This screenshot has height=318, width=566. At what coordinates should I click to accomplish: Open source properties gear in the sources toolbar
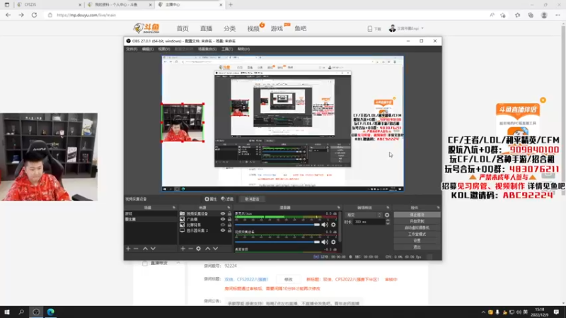coord(198,249)
